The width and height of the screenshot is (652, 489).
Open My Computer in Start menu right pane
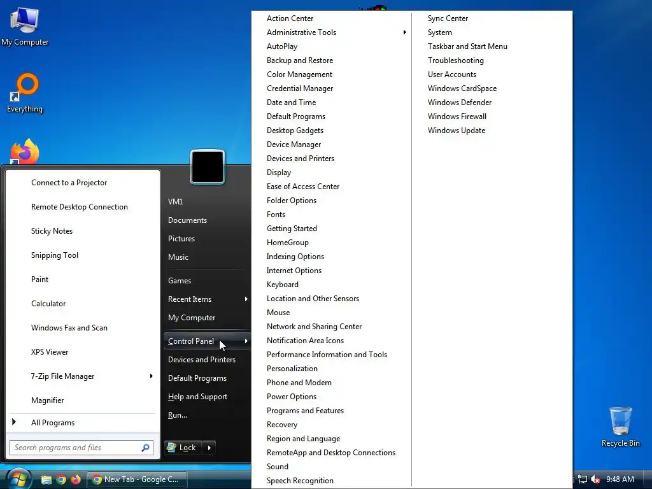click(192, 318)
